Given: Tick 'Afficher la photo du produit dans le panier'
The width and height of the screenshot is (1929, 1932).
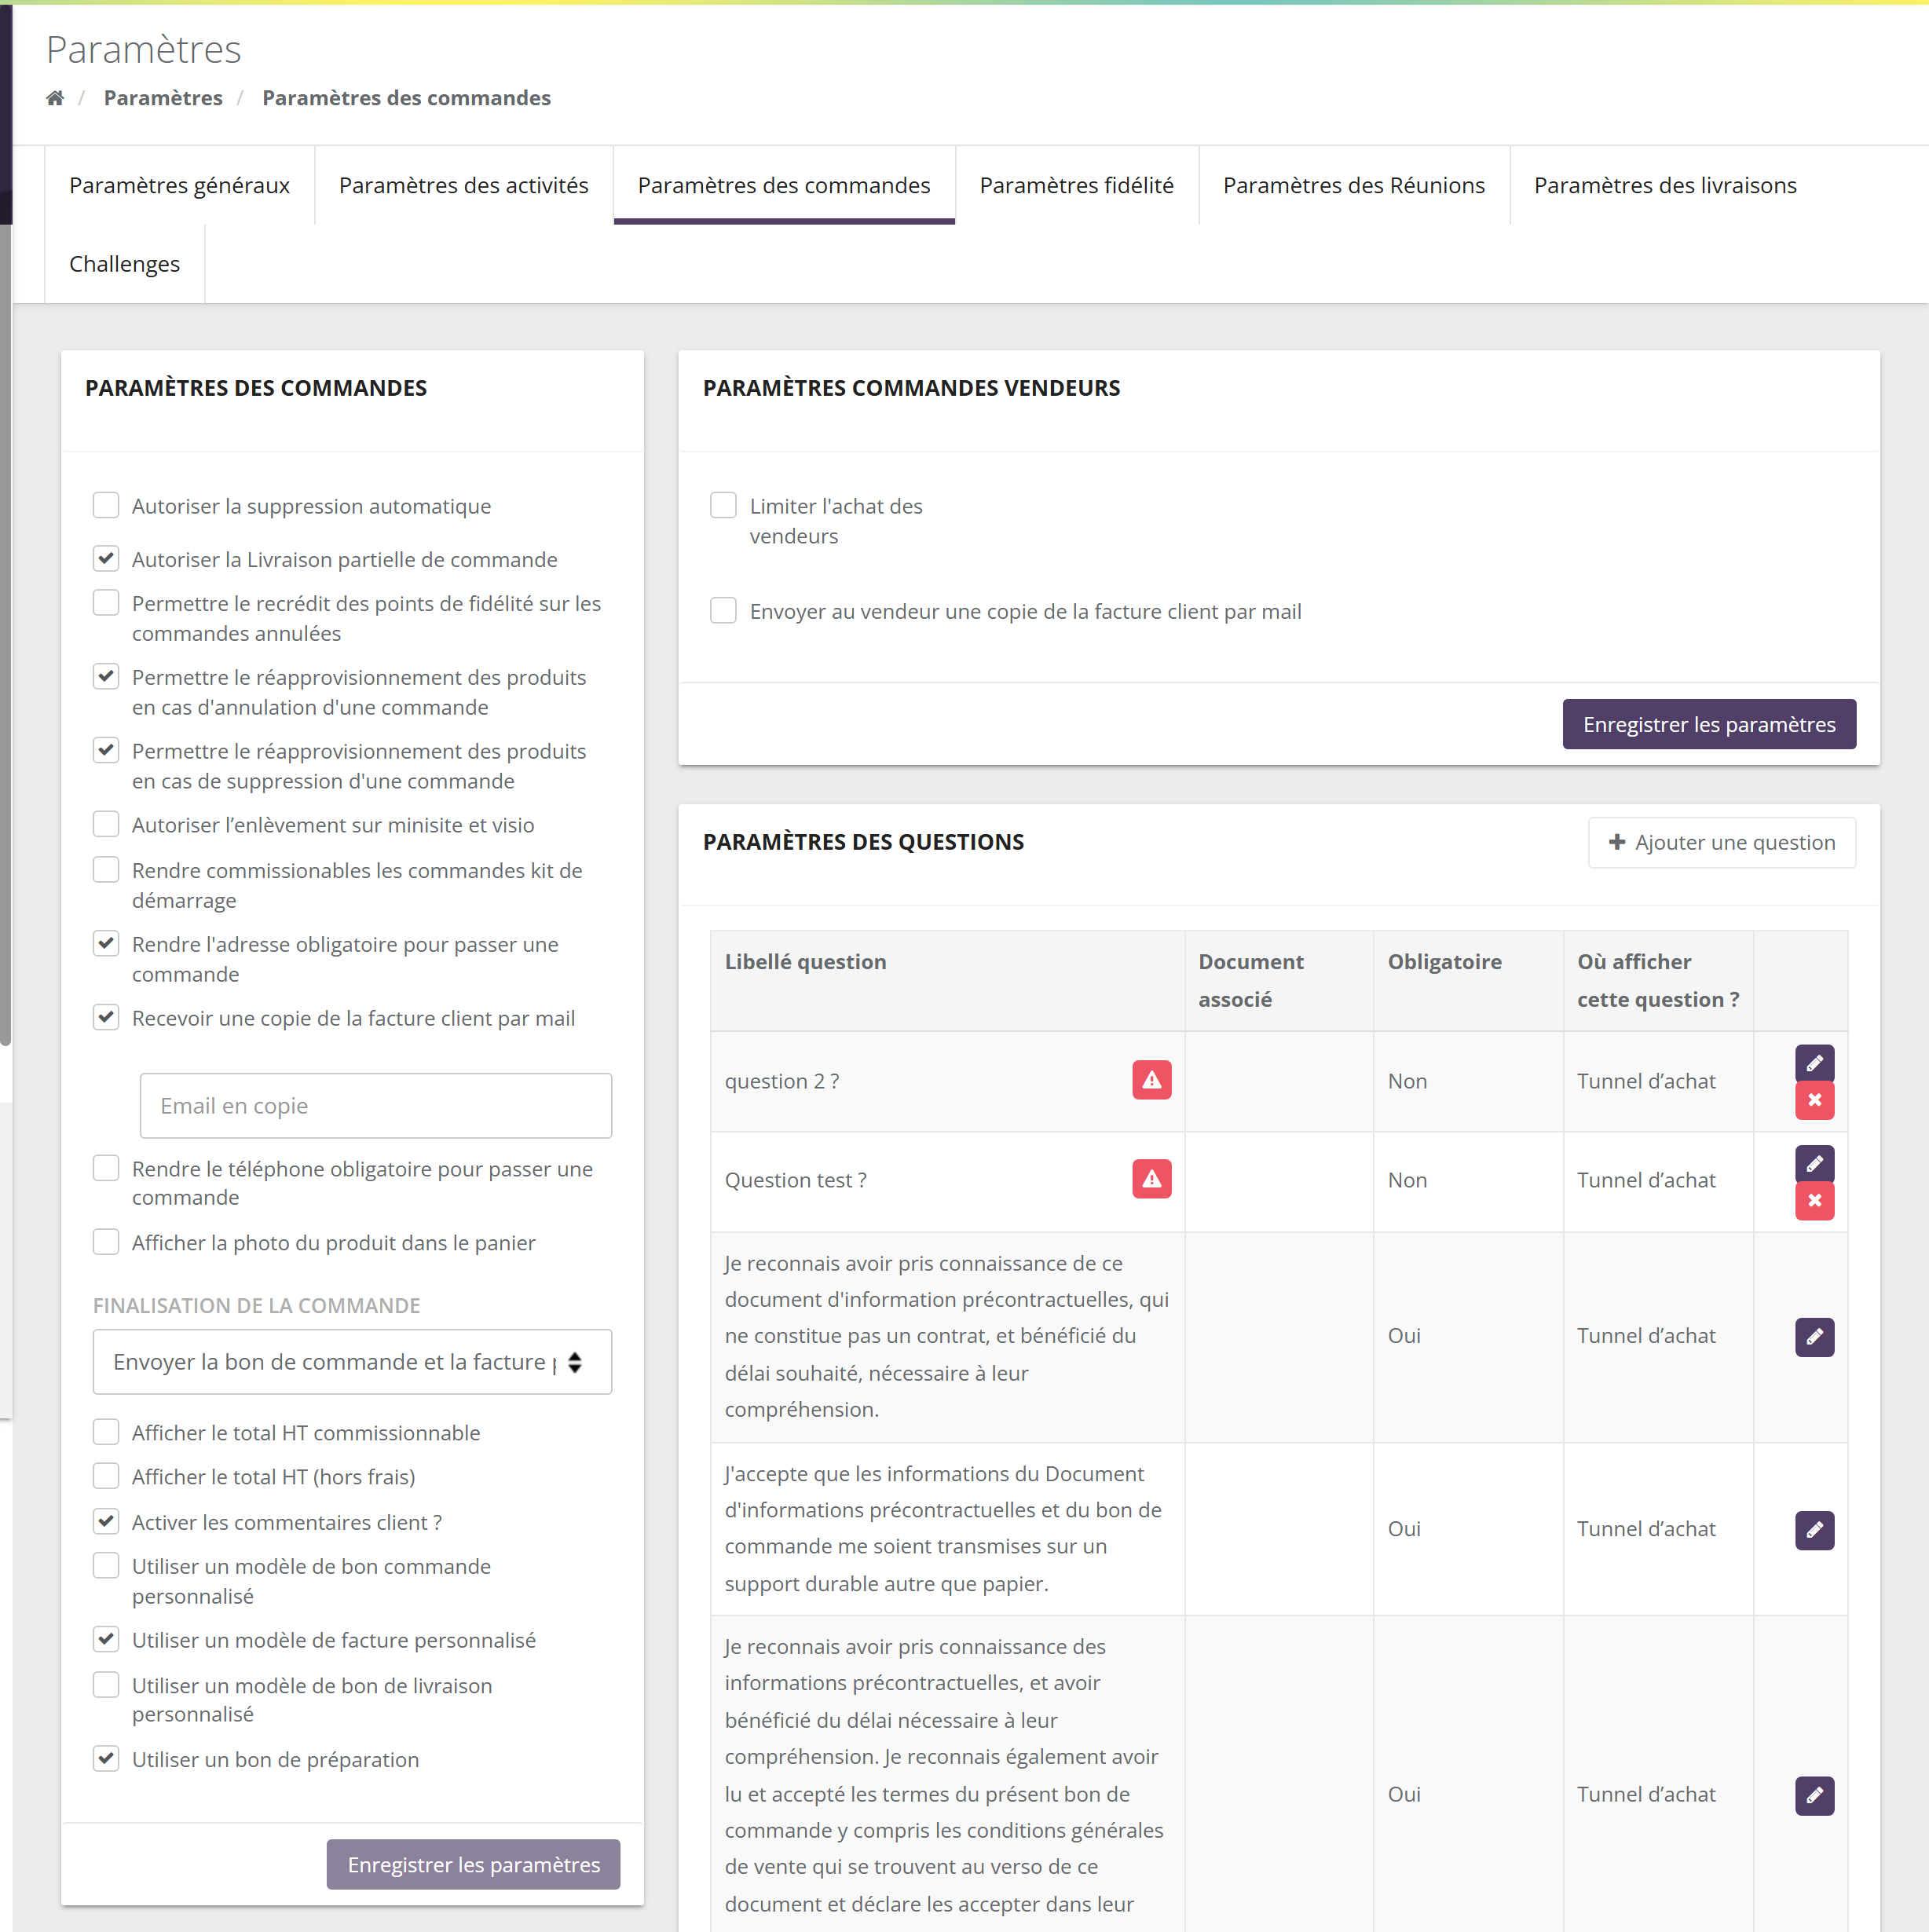Looking at the screenshot, I should click(106, 1241).
